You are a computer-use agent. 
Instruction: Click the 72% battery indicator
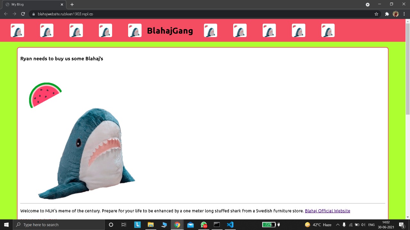click(x=269, y=225)
